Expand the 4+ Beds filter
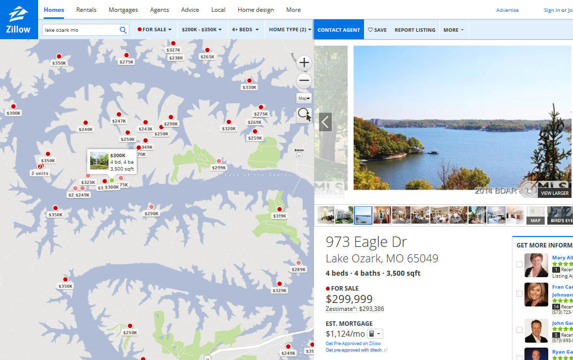573x360 pixels. point(245,30)
